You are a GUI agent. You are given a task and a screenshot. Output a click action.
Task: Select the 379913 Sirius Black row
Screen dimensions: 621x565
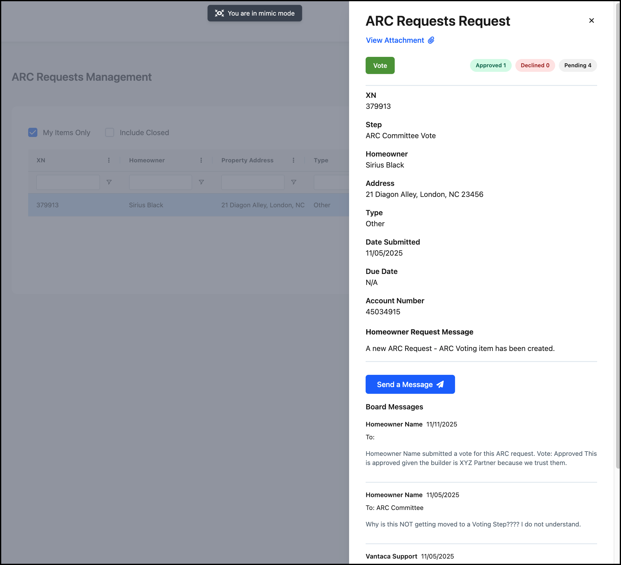pos(188,205)
